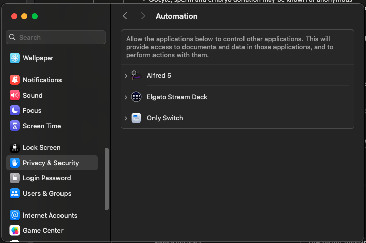Open Game Center settings pane
366x243 pixels.
pos(43,230)
